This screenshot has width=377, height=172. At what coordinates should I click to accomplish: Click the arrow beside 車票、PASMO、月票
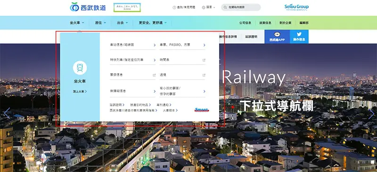(x=205, y=45)
